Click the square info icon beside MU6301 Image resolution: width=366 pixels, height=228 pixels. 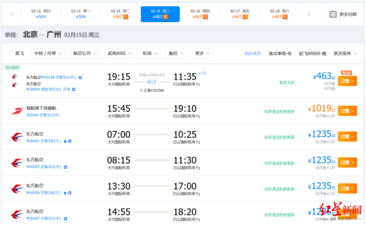click(70, 141)
